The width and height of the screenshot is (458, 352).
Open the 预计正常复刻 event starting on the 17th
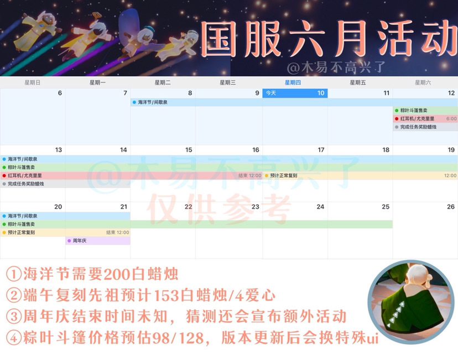coord(360,175)
